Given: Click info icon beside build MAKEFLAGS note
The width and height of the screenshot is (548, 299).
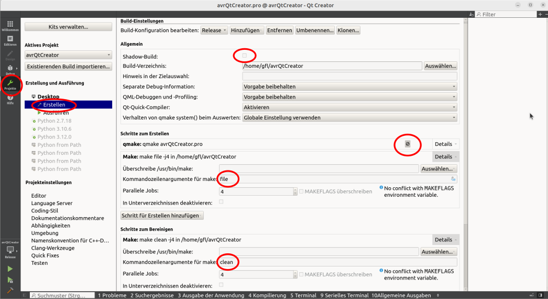Looking at the screenshot, I should tap(381, 188).
